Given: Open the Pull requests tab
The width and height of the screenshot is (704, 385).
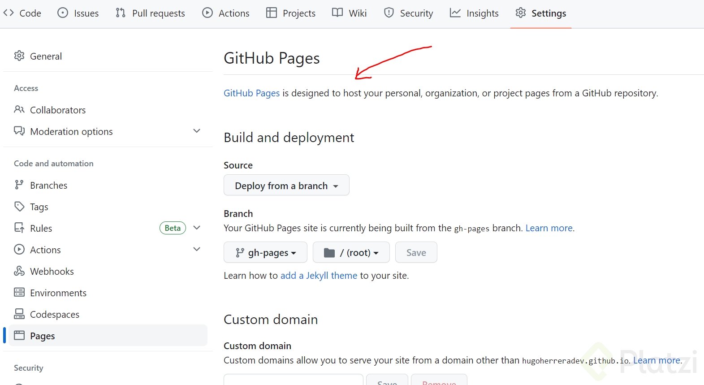Looking at the screenshot, I should point(150,13).
